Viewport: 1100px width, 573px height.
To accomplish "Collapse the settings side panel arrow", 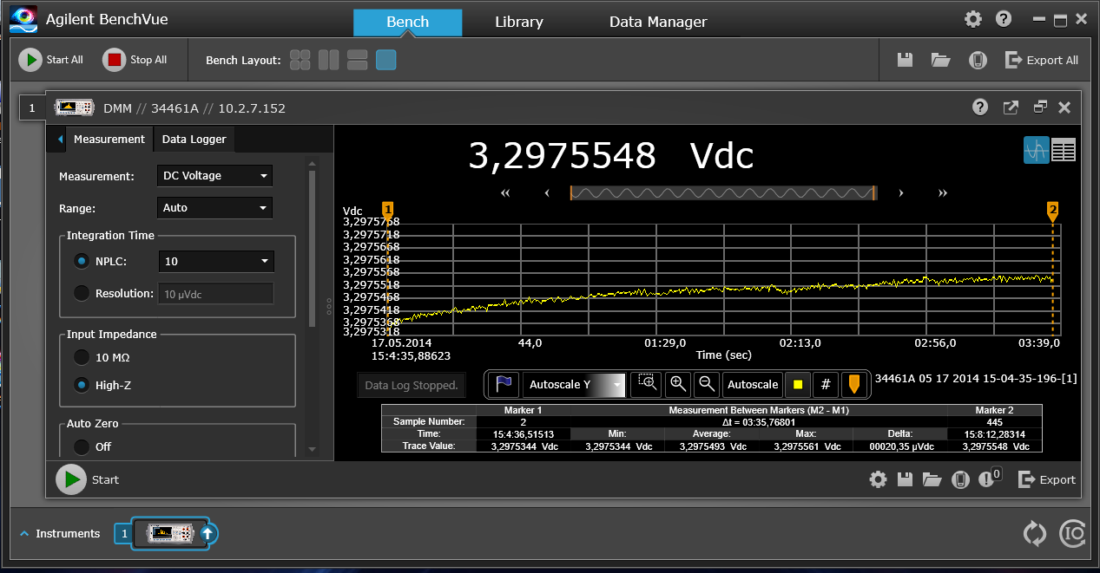I will point(60,139).
